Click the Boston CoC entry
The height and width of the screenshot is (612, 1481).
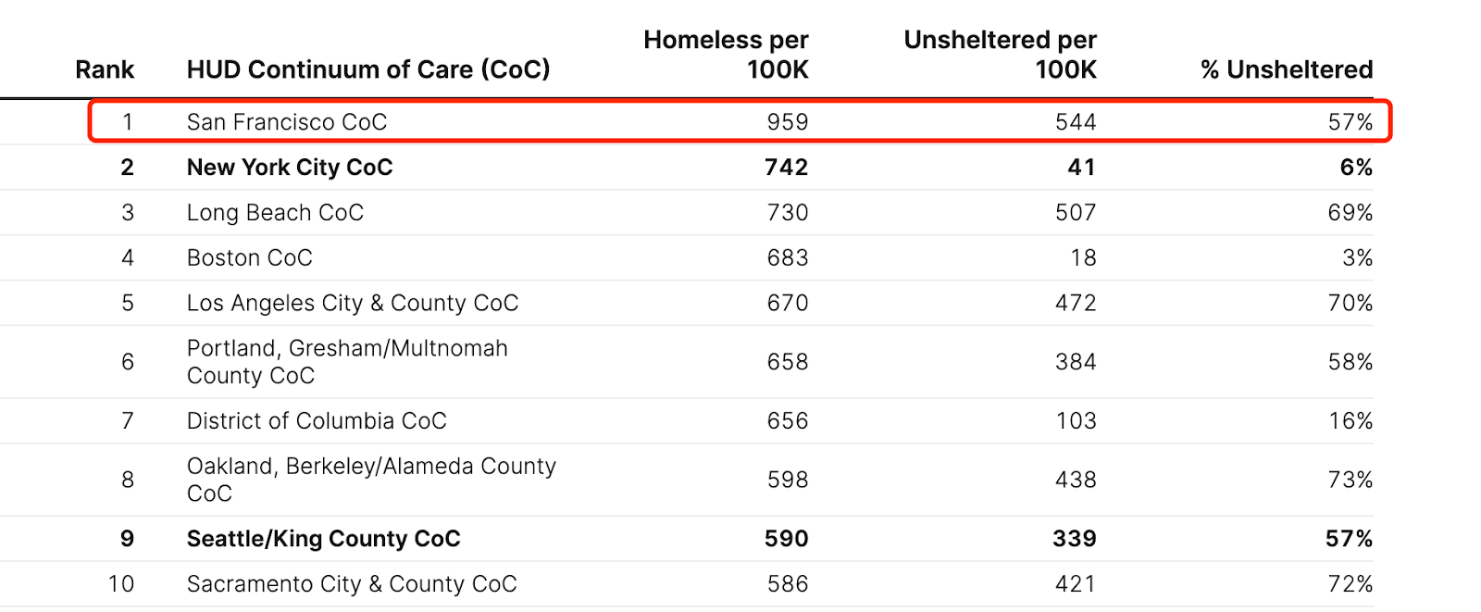point(250,258)
